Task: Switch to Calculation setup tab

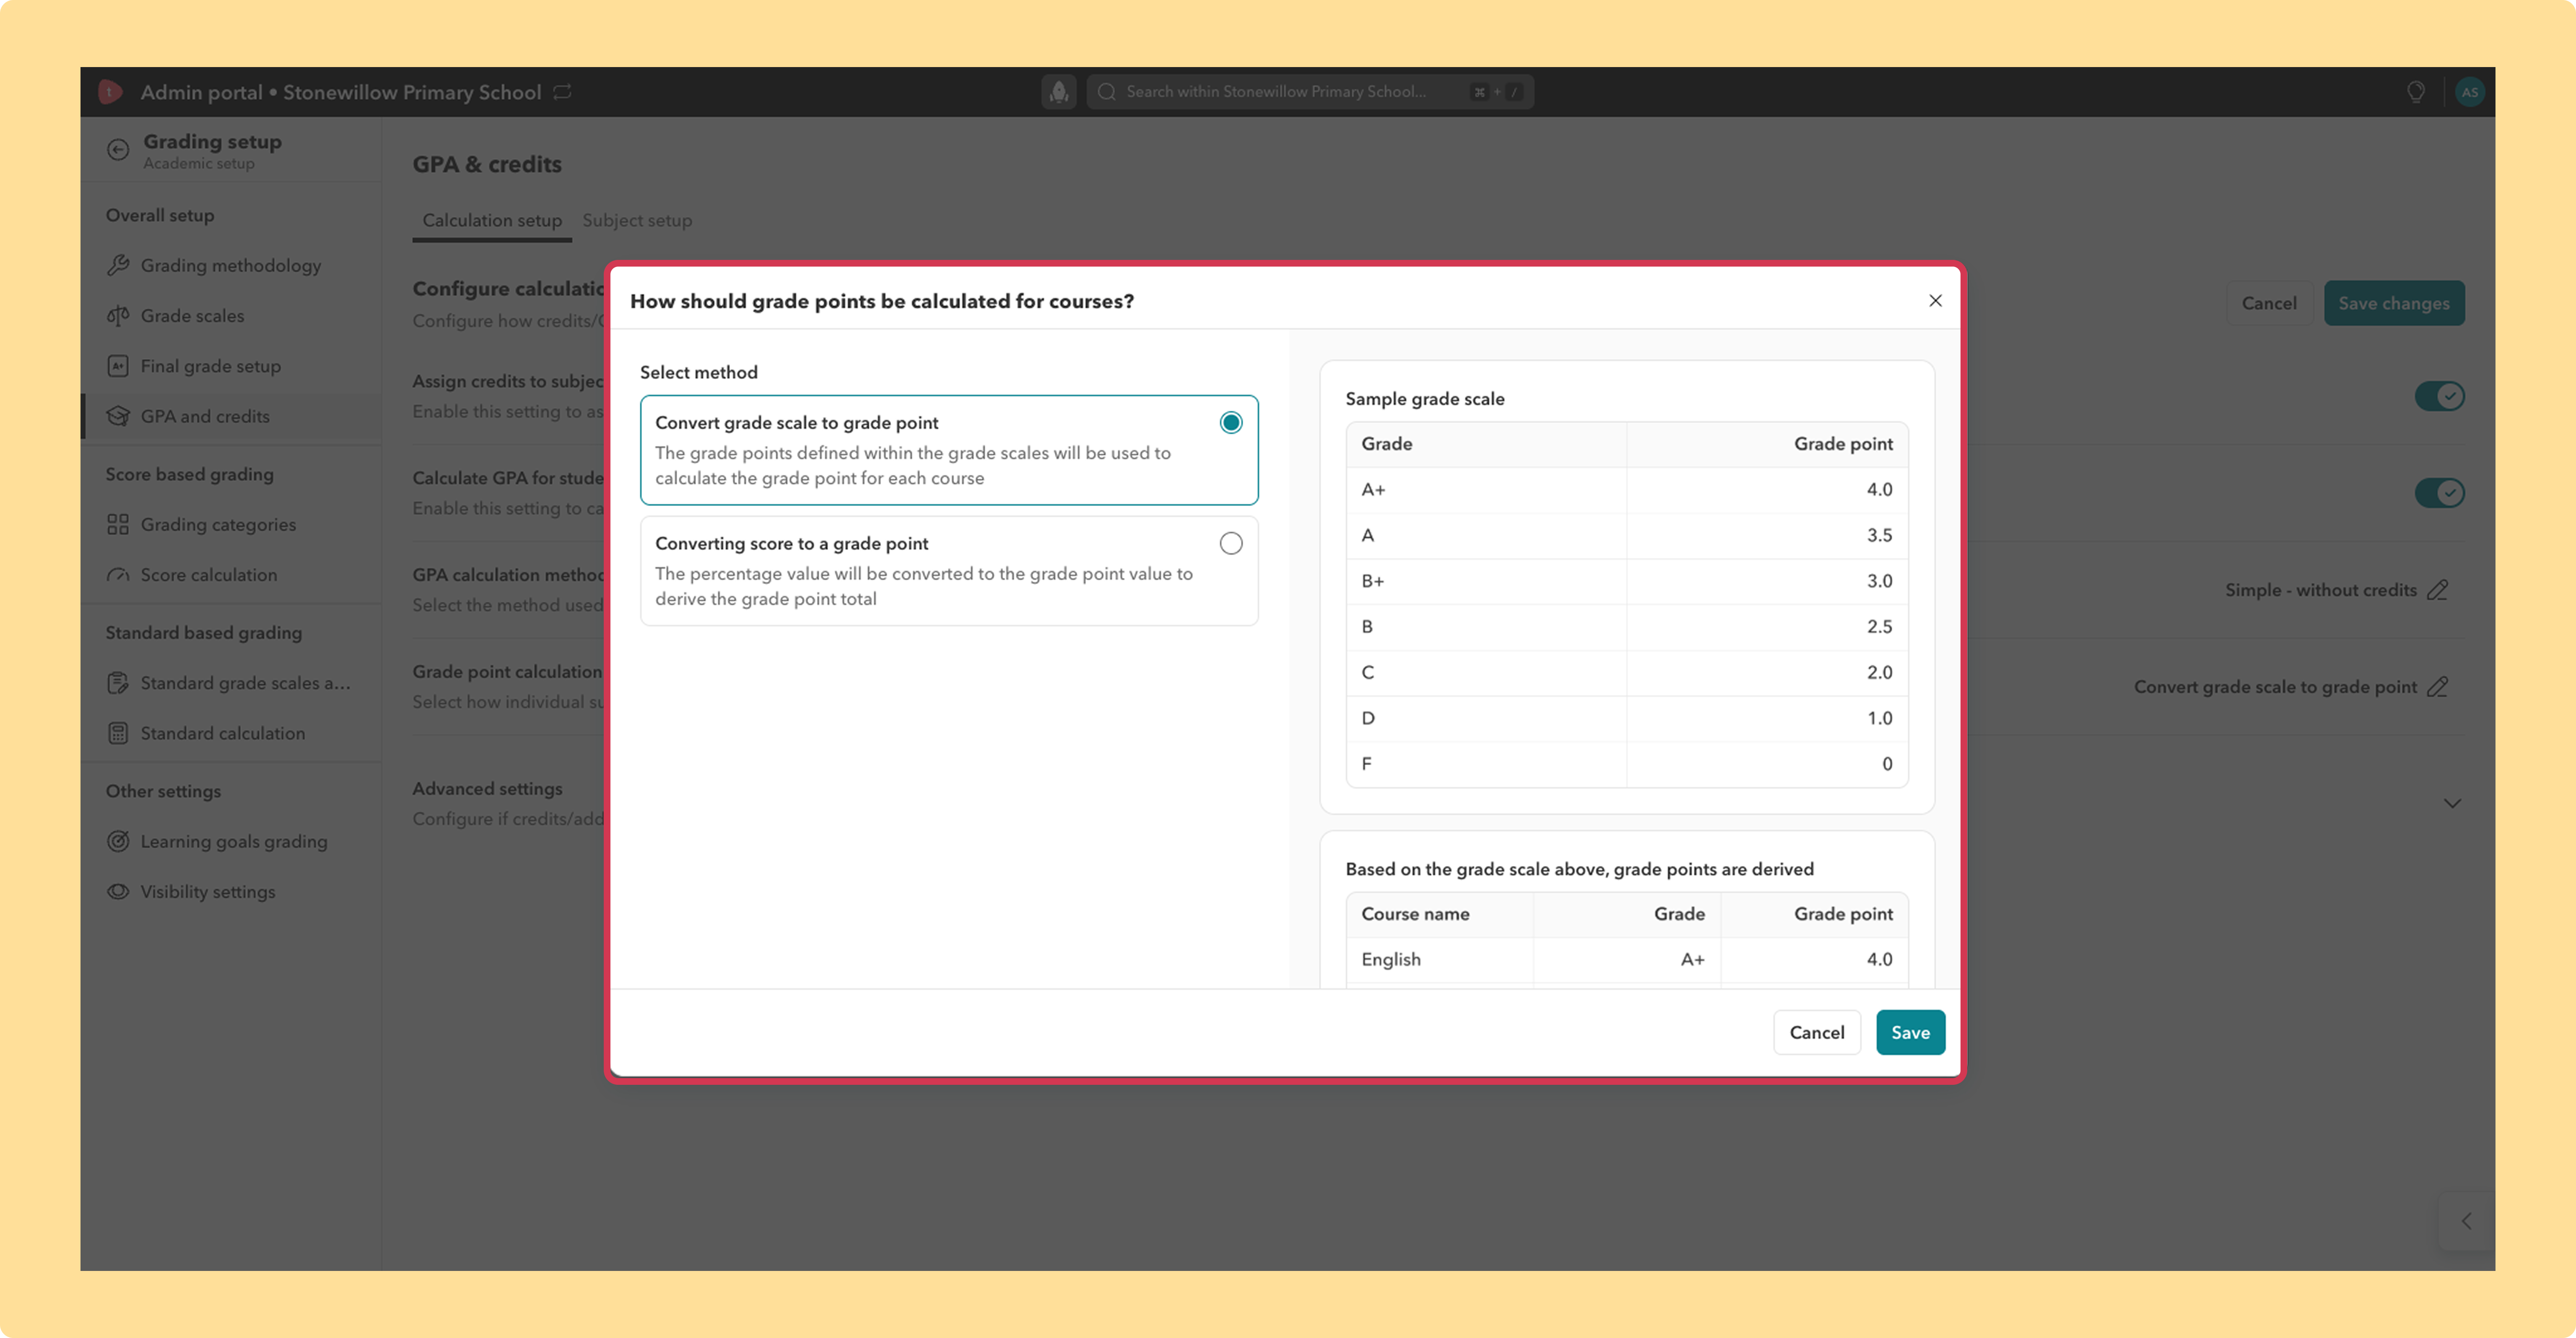Action: coord(492,220)
